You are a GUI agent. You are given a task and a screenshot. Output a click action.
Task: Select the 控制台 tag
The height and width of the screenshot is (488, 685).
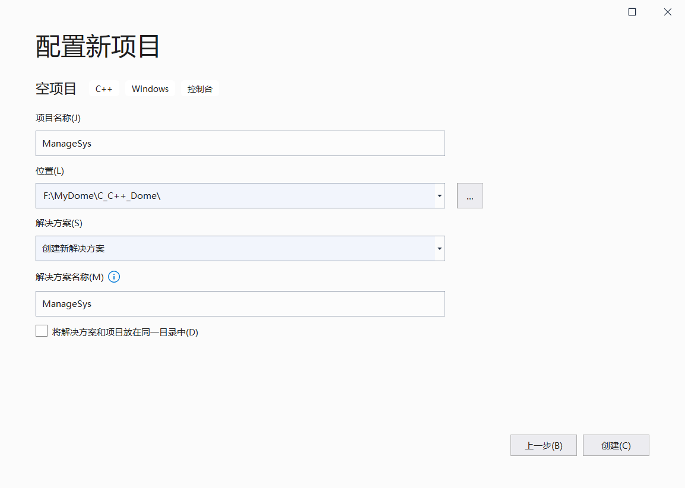[x=200, y=89]
